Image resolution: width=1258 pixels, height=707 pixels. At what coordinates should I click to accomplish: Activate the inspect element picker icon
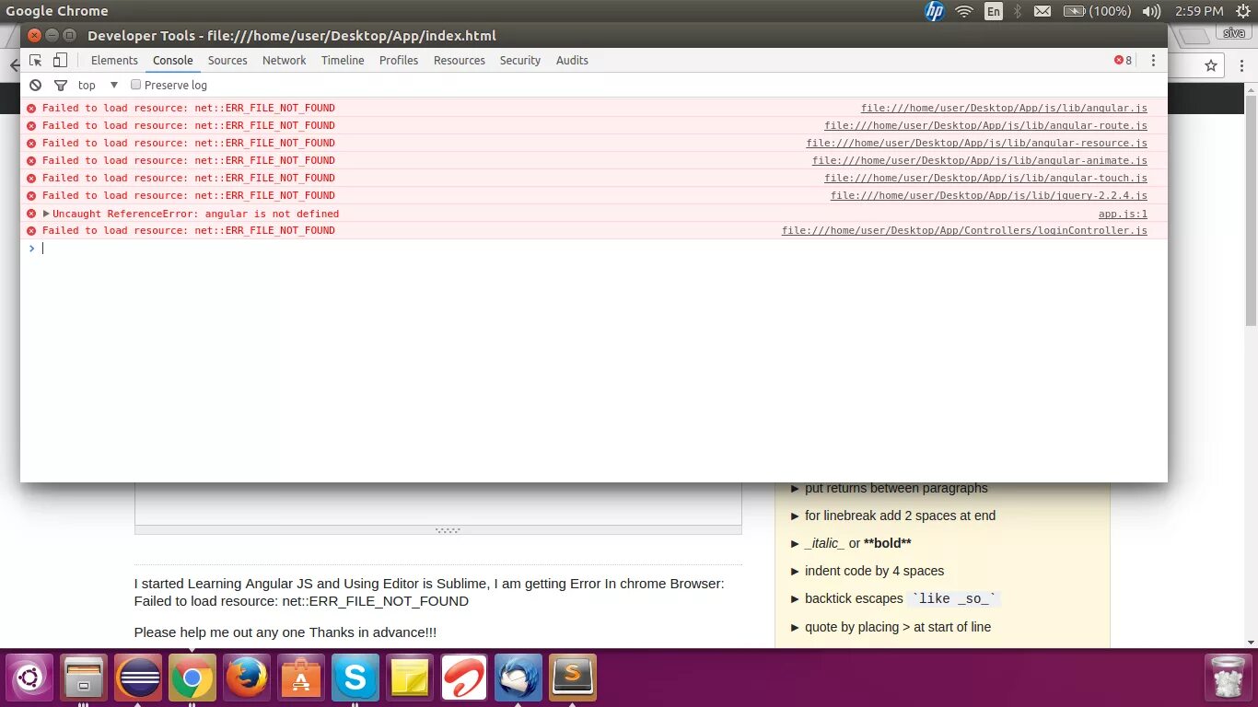point(36,60)
